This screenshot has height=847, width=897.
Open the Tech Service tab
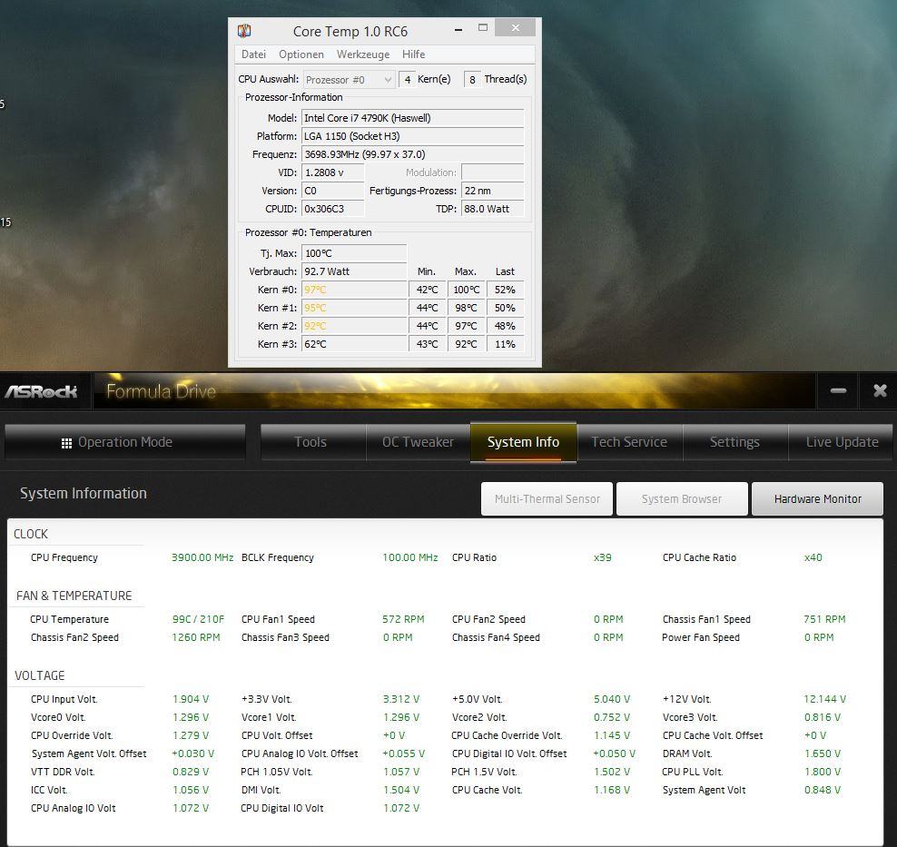point(630,442)
